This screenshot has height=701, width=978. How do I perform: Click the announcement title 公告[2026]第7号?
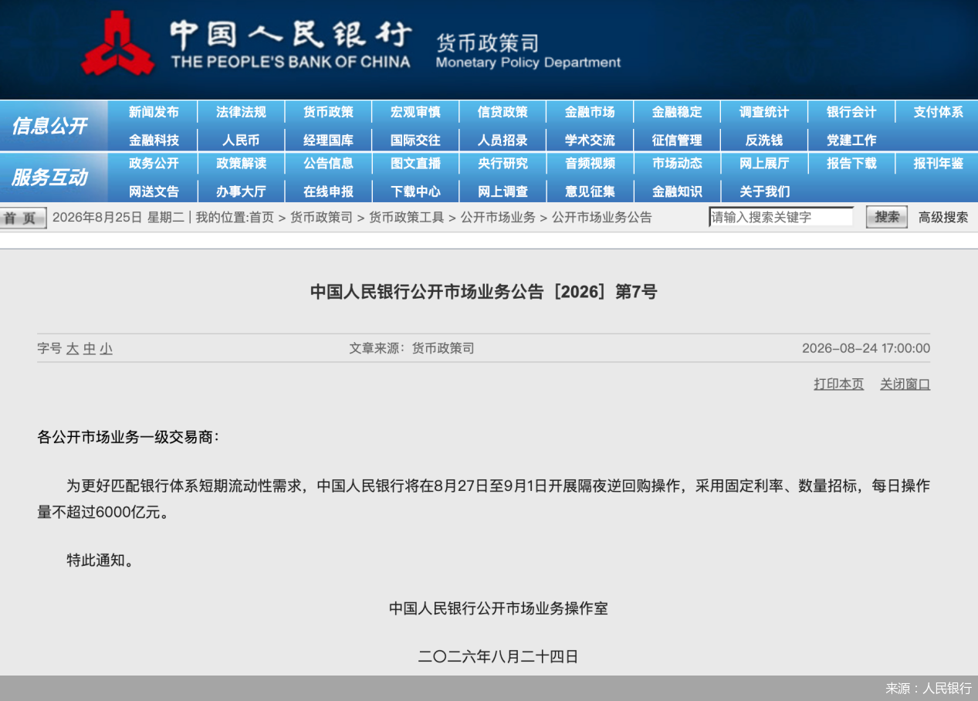484,292
